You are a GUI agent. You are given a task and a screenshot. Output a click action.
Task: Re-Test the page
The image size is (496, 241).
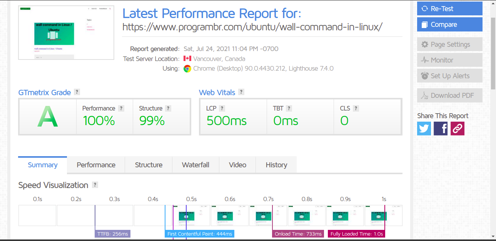(x=449, y=8)
